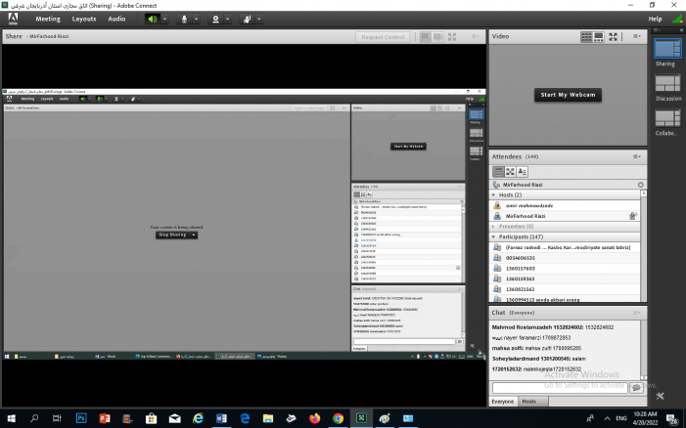Toggle the microphone in top toolbar
The height and width of the screenshot is (428, 686).
click(184, 19)
